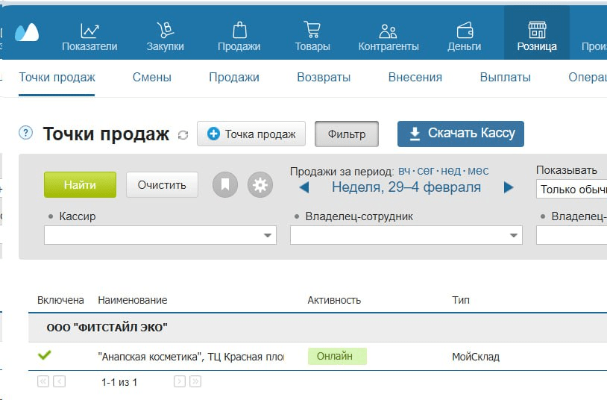This screenshot has height=400, width=607.
Task: Go to previous week with left arrow
Action: pyautogui.click(x=303, y=187)
